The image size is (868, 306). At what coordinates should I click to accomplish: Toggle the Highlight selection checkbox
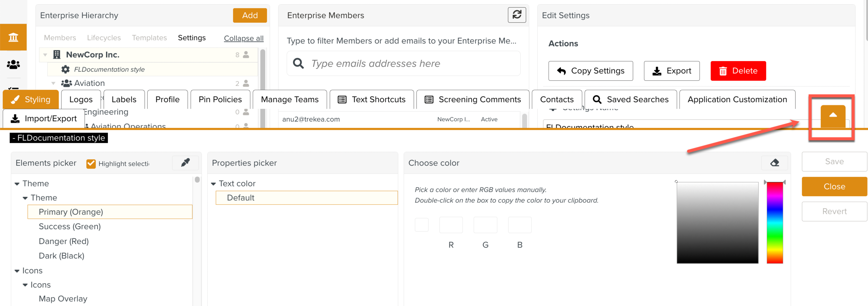[x=91, y=164]
